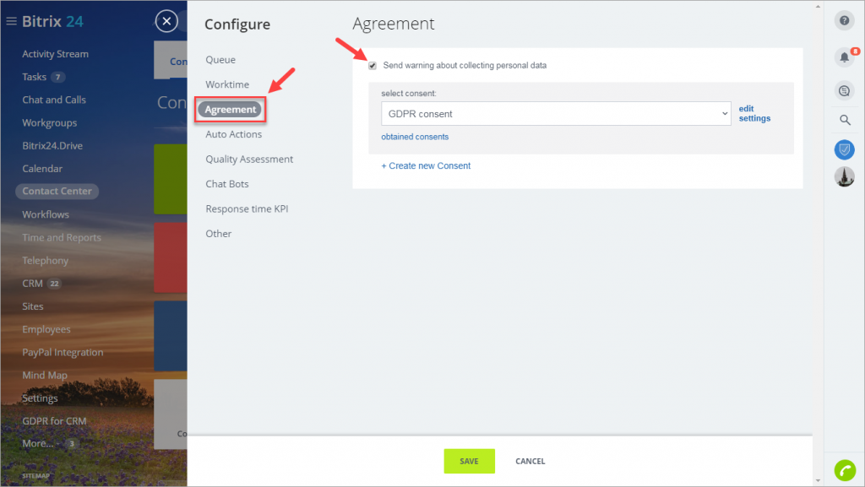Go to Chat Bots settings
865x487 pixels.
click(226, 184)
